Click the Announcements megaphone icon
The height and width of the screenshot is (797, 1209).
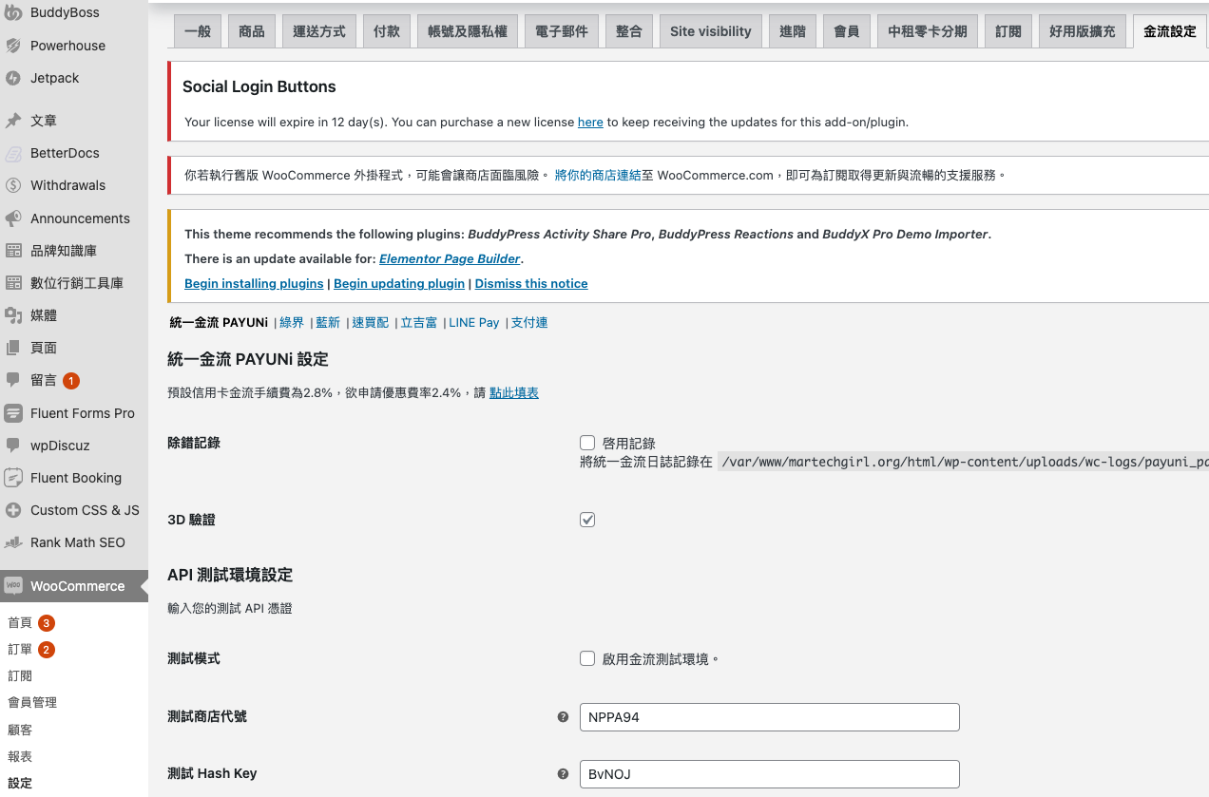click(13, 218)
